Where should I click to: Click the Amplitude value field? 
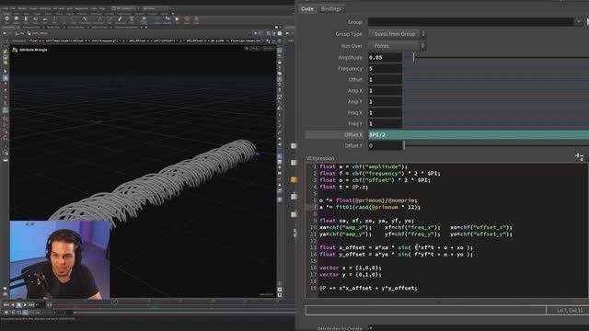(385, 57)
